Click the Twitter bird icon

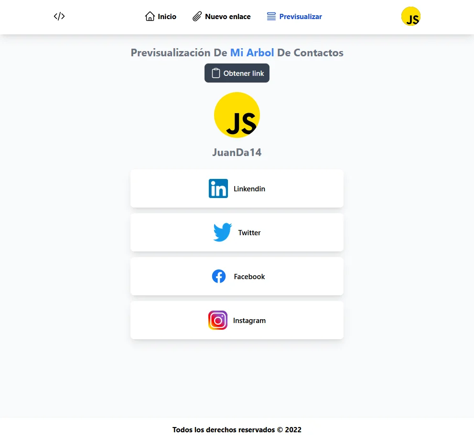[223, 232]
